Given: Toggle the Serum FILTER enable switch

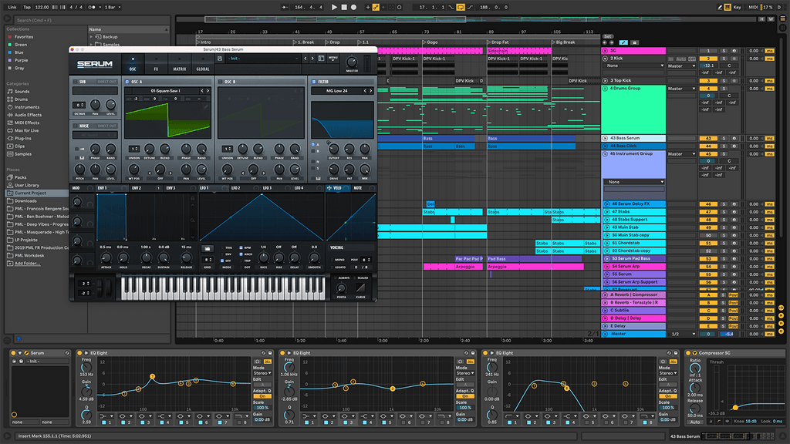Looking at the screenshot, I should (314, 82).
